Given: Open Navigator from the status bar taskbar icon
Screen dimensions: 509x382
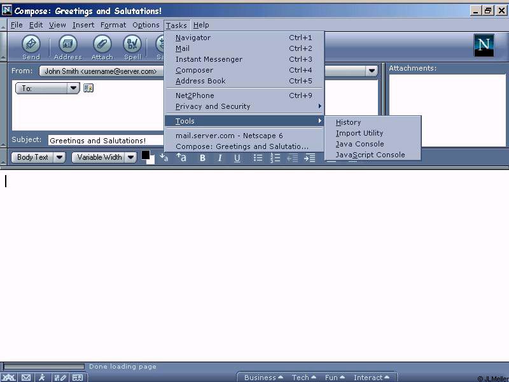Looking at the screenshot, I should (x=9, y=378).
